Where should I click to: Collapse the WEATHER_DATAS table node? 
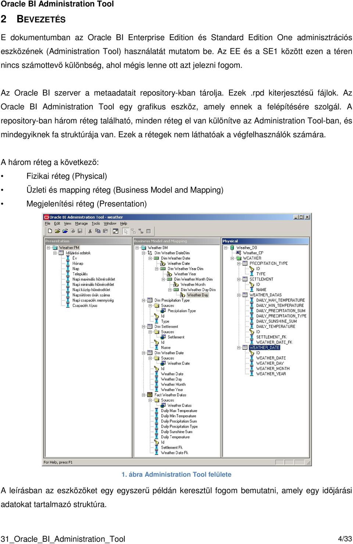pyautogui.click(x=239, y=295)
